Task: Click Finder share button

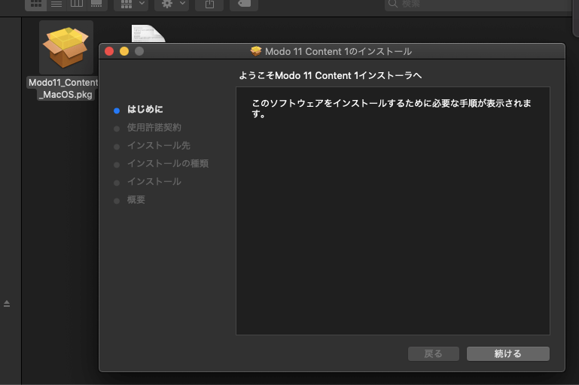Action: (209, 4)
